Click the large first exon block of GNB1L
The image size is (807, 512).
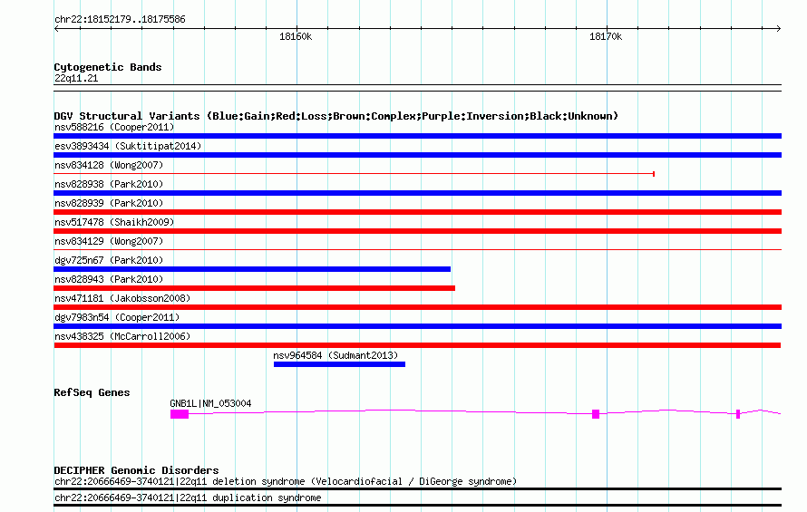click(180, 414)
